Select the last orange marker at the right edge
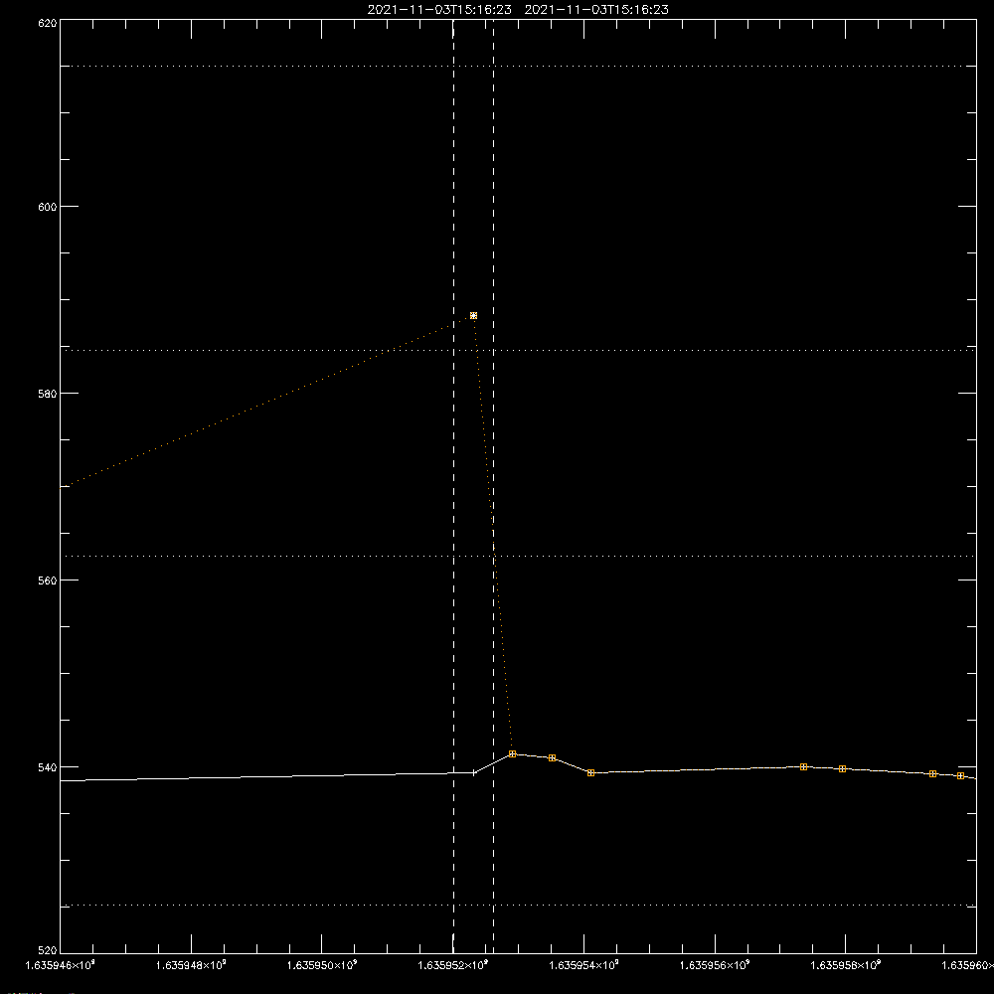This screenshot has width=994, height=994. (x=961, y=776)
